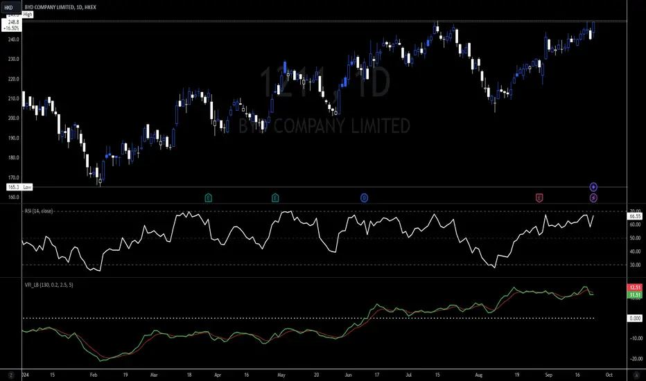Click the red VFI value label 12.51
The width and height of the screenshot is (646, 381).
(635, 287)
